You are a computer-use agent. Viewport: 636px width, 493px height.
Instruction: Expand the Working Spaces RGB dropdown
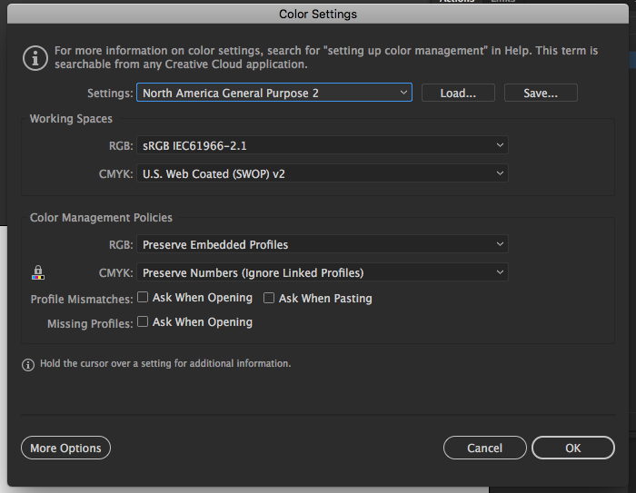(x=321, y=145)
